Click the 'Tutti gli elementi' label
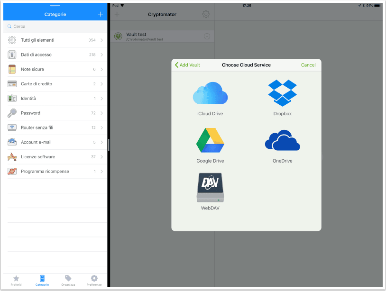 click(x=37, y=40)
